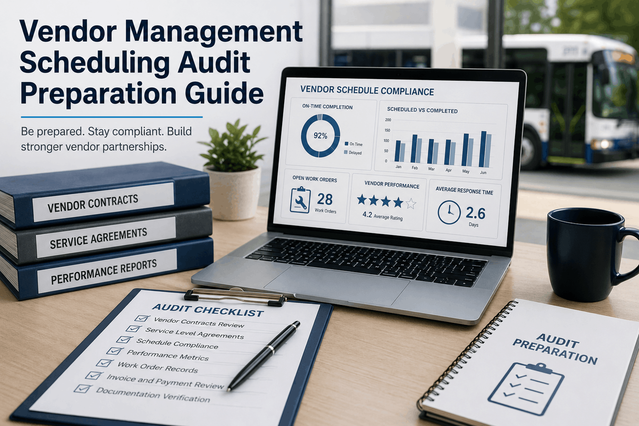The height and width of the screenshot is (426, 639).
Task: Toggle the Performance Metrics checkbox
Action: click(x=114, y=351)
